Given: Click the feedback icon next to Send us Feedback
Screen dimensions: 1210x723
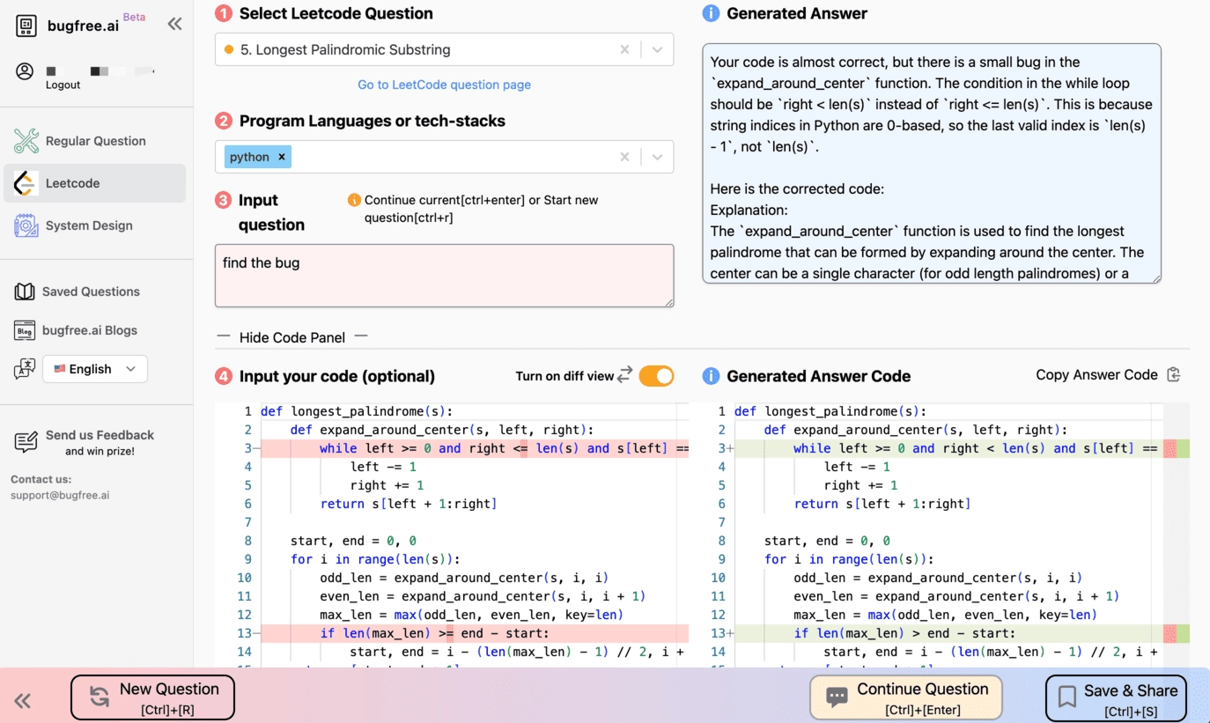Looking at the screenshot, I should (26, 441).
